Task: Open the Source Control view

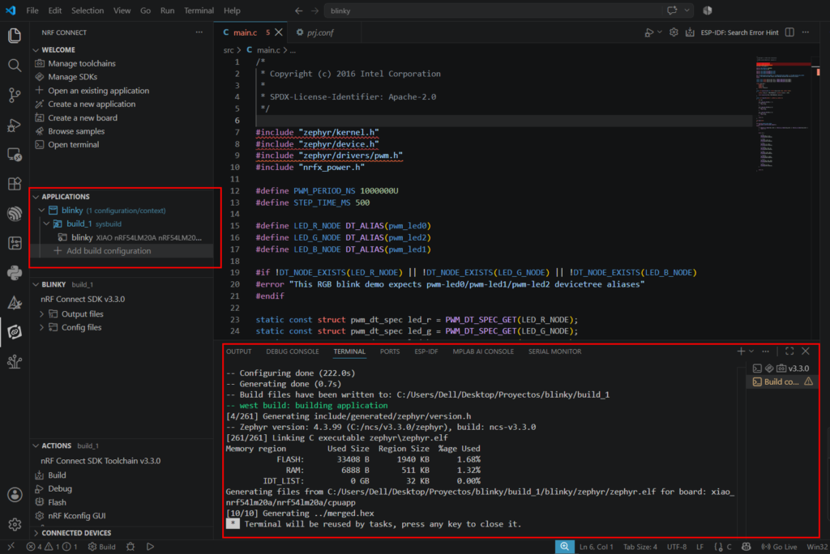Action: [15, 96]
